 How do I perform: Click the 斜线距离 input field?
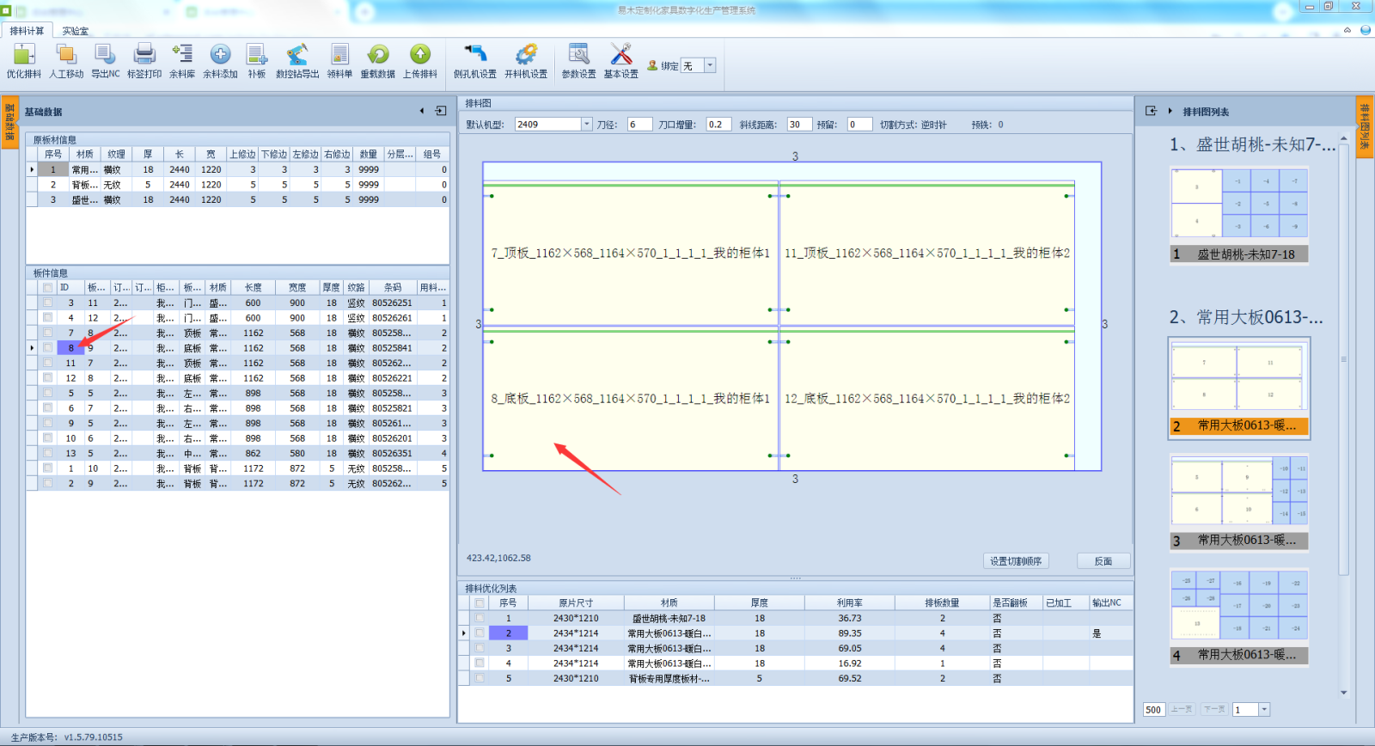(799, 125)
